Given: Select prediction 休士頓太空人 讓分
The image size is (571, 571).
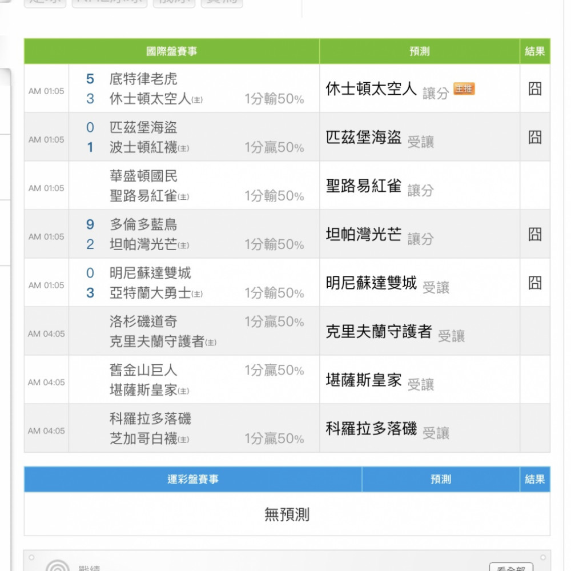Looking at the screenshot, I should tap(387, 90).
